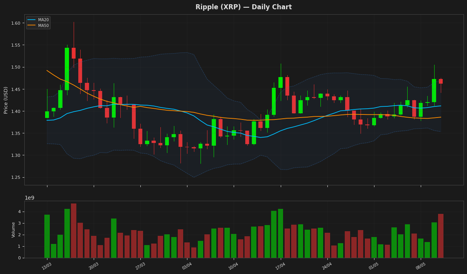Click the volume axis tick 0
The height and width of the screenshot is (274, 467).
pos(19,258)
